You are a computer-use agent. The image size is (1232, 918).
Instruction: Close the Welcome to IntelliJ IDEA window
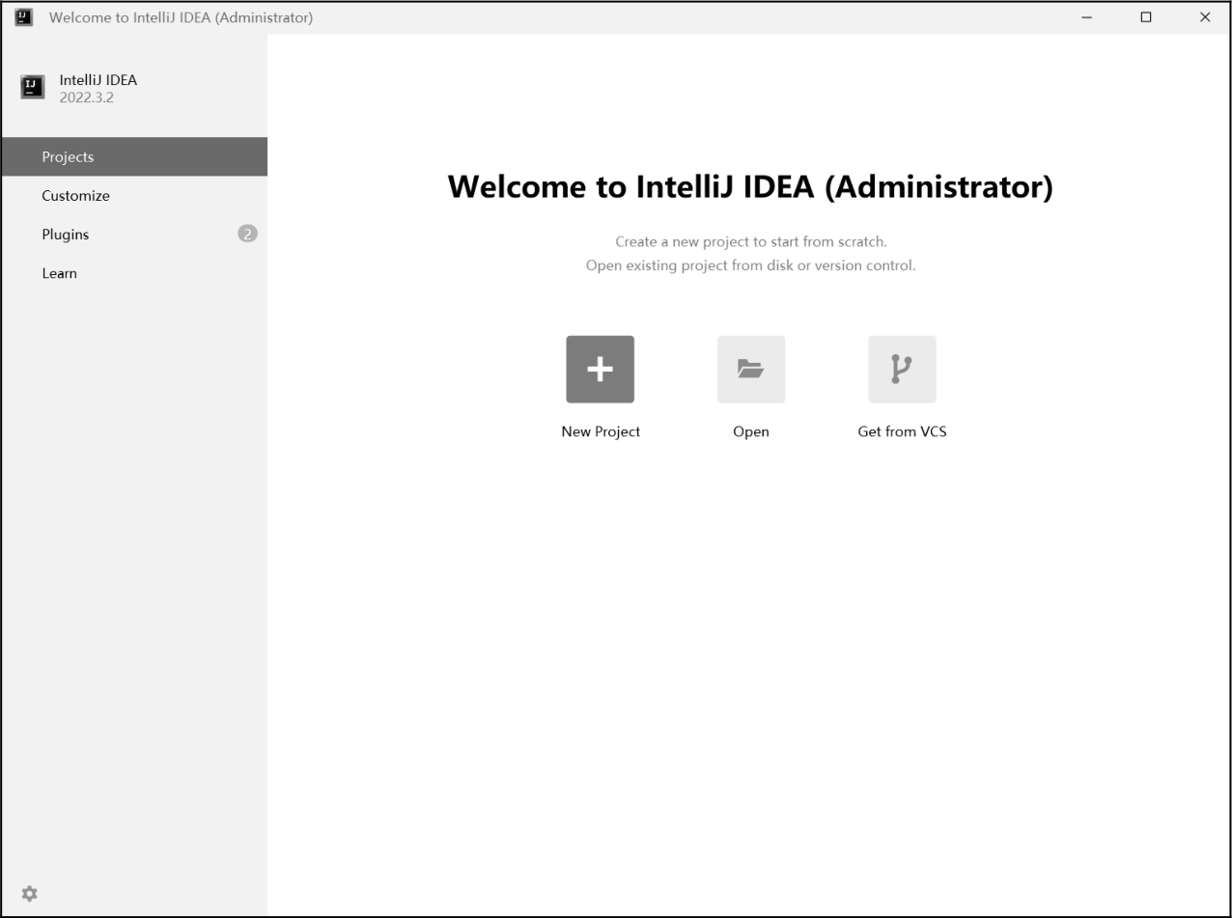1204,17
